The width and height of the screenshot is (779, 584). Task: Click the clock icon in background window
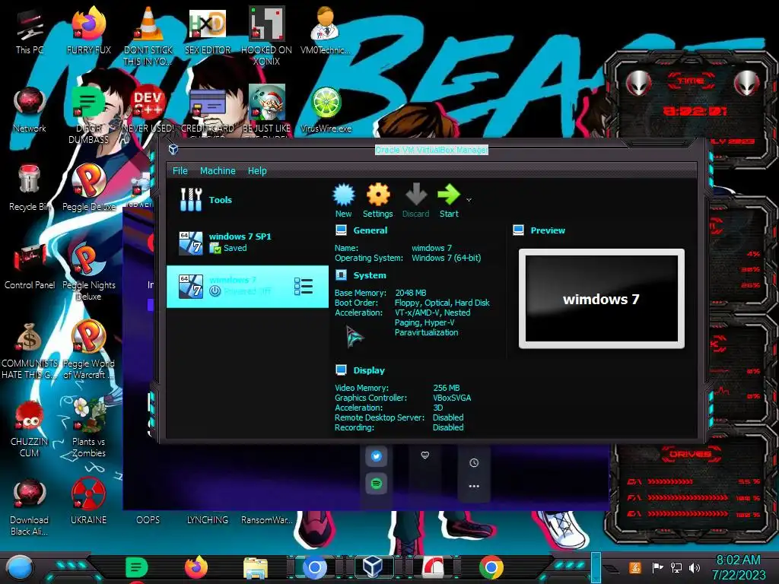coord(474,463)
